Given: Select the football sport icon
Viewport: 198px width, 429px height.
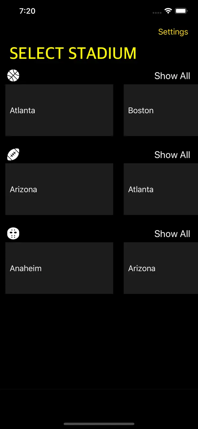Looking at the screenshot, I should click(x=13, y=154).
